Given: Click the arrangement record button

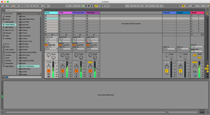Looking at the screenshot, I should coord(89,6).
